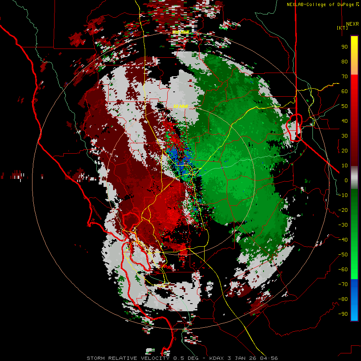Screen dimensions: 361x361
Task: Click the -60 value on the velocity scale
Action: click(343, 270)
